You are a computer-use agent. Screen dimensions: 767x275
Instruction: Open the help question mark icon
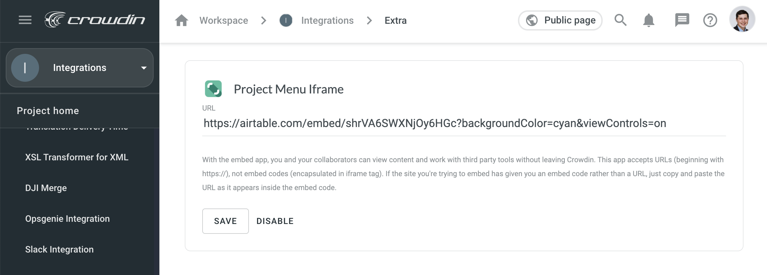click(710, 21)
